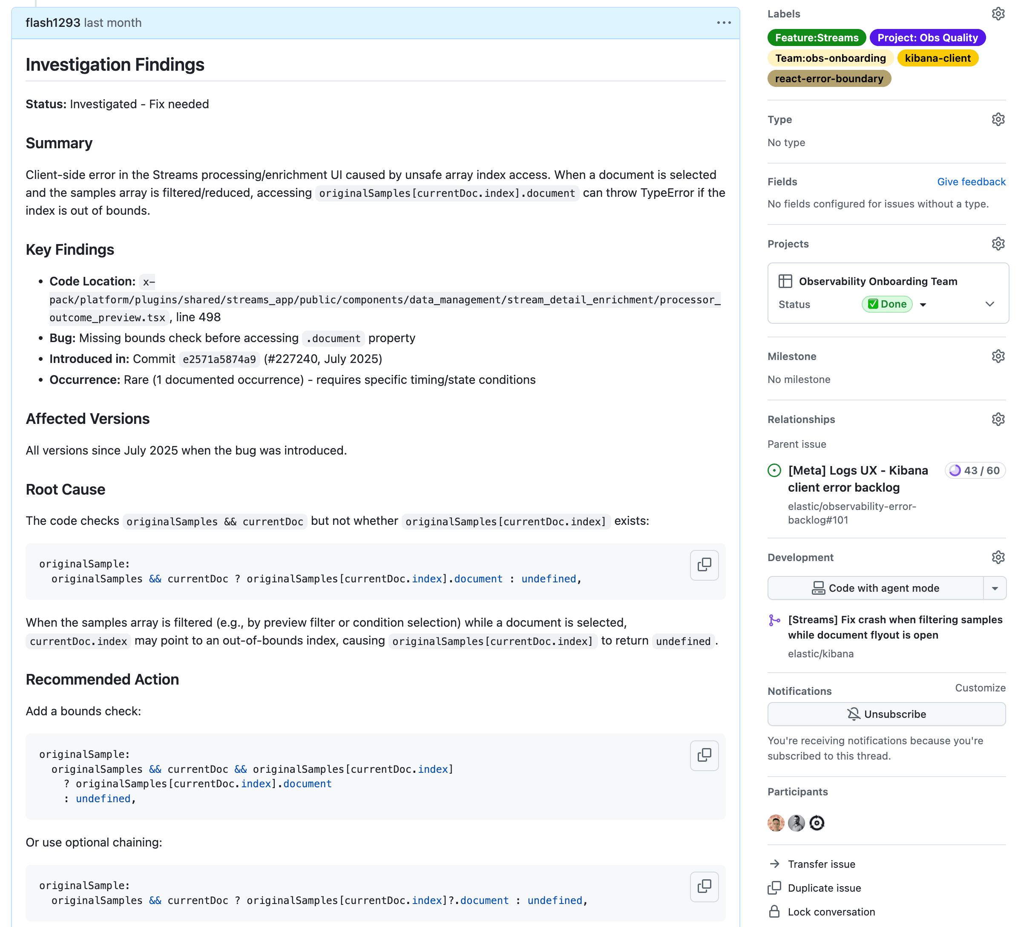The image size is (1018, 927).
Task: Expand the Code with agent mode dropdown arrow
Action: [996, 588]
